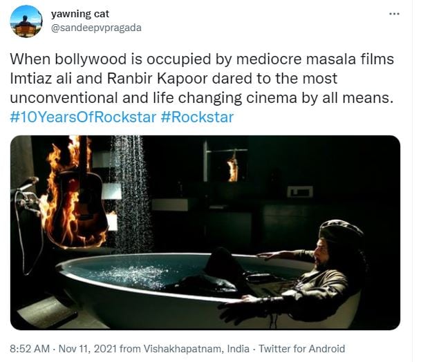This screenshot has height=362, width=421.
Task: Click the white wall switch plate in photo
Action: [300, 191]
